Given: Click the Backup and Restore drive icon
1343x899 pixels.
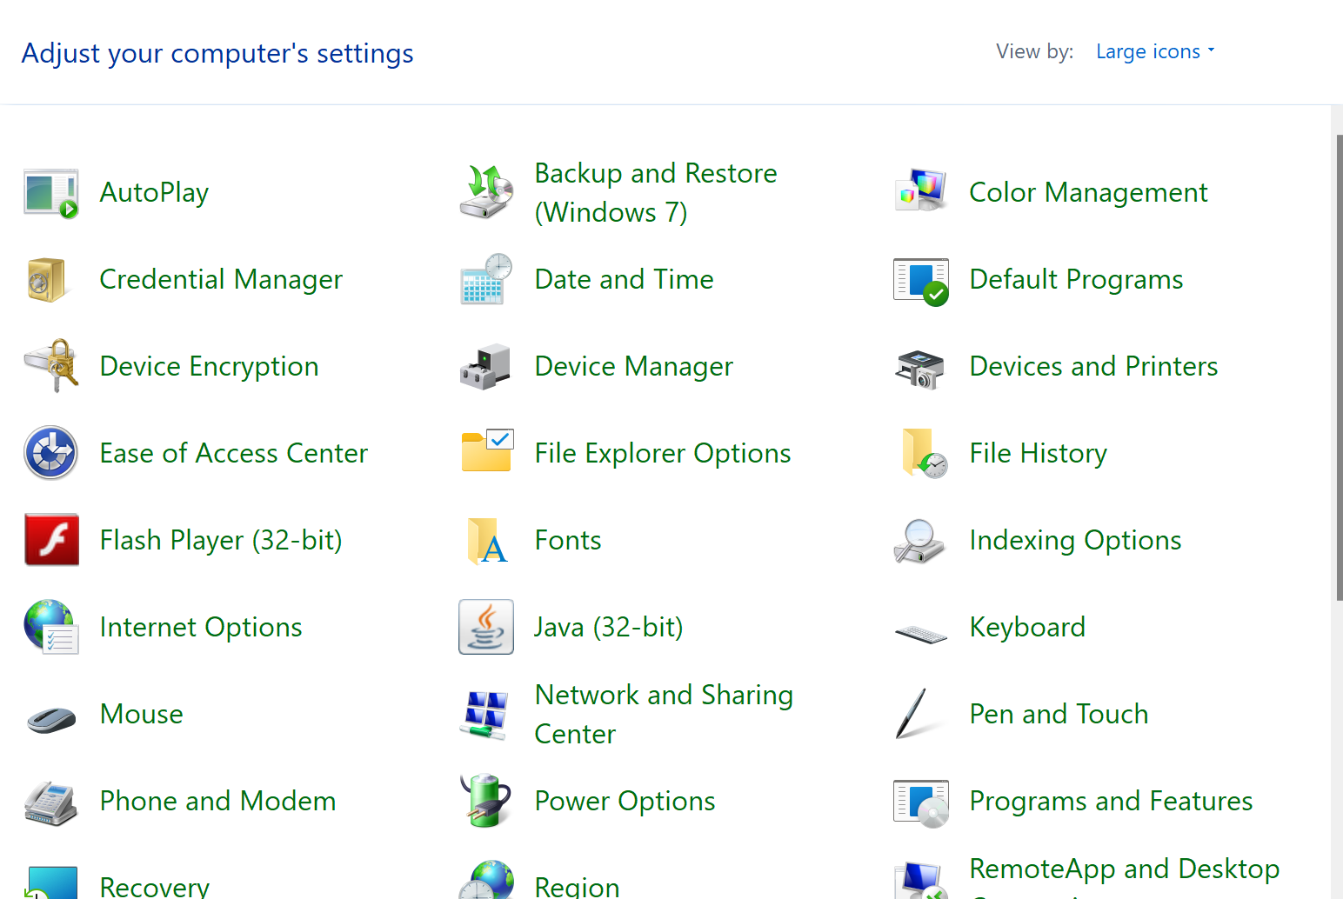Looking at the screenshot, I should (x=486, y=192).
